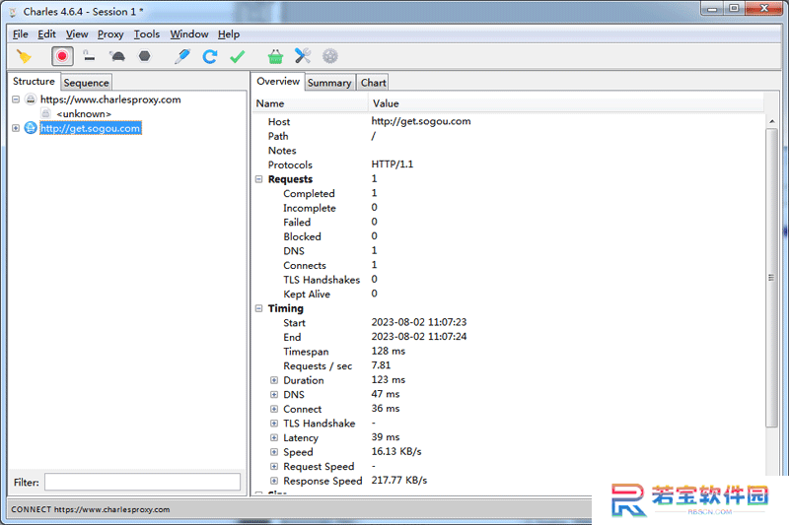
Task: Switch to the Summary tab
Action: tap(329, 83)
